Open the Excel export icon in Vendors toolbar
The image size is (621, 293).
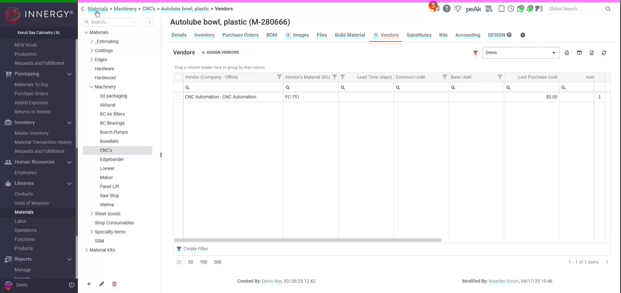[x=592, y=53]
